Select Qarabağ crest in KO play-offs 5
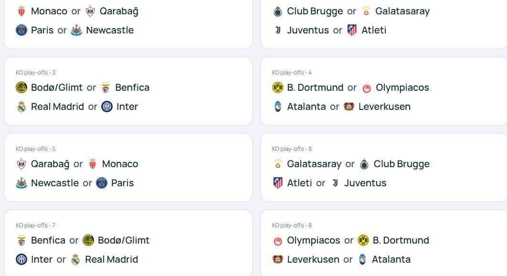 tap(21, 164)
